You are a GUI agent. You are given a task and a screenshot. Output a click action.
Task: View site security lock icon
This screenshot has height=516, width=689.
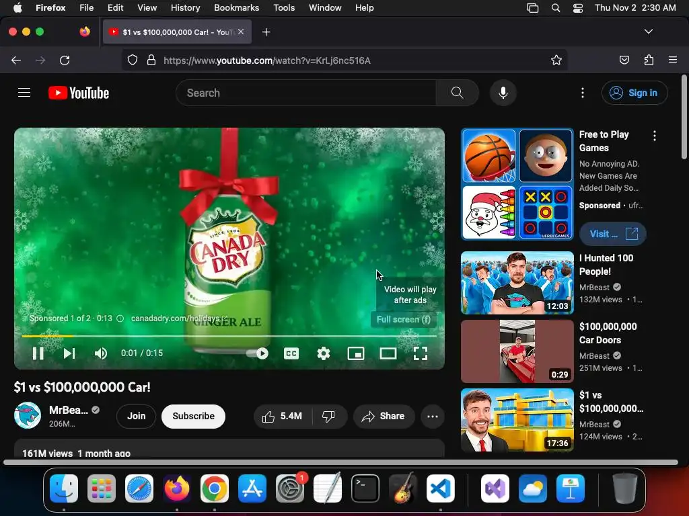coord(151,60)
